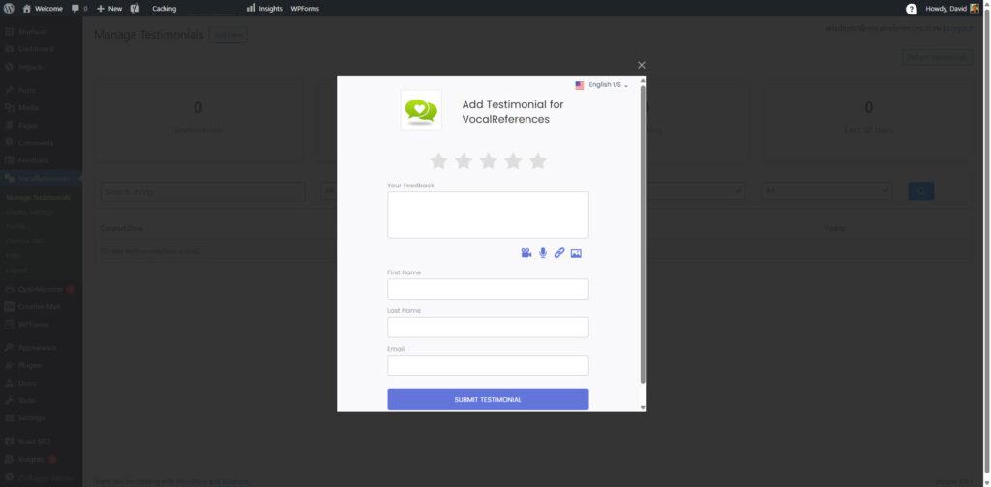Open Manage Testimonials submenu item

pyautogui.click(x=38, y=197)
